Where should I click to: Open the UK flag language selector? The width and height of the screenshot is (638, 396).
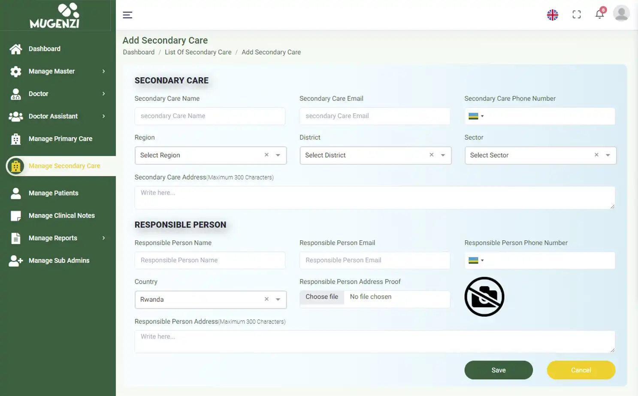pyautogui.click(x=552, y=15)
